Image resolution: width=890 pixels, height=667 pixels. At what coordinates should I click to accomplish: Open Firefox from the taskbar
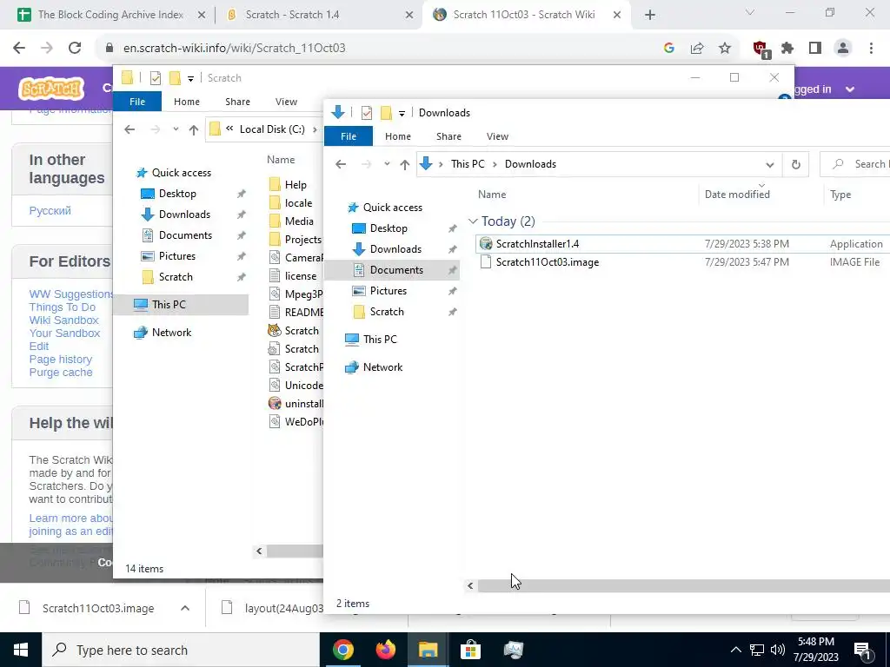pos(386,650)
